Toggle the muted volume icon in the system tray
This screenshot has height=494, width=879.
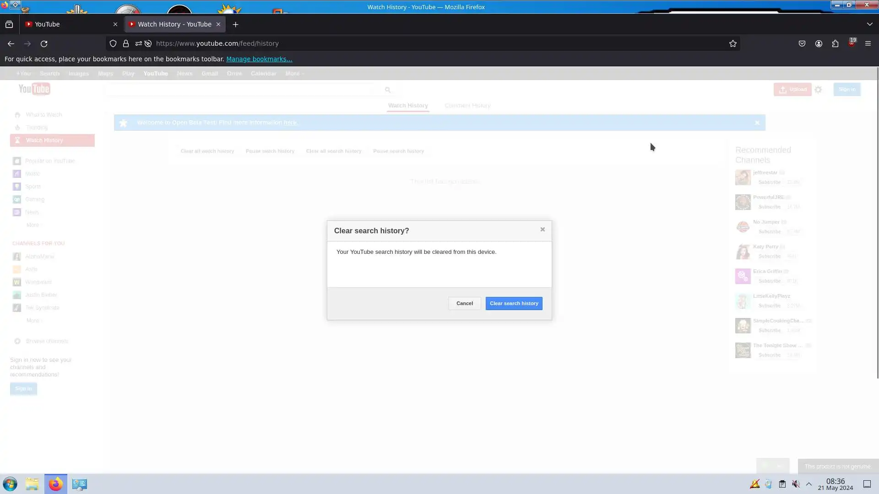coord(796,484)
